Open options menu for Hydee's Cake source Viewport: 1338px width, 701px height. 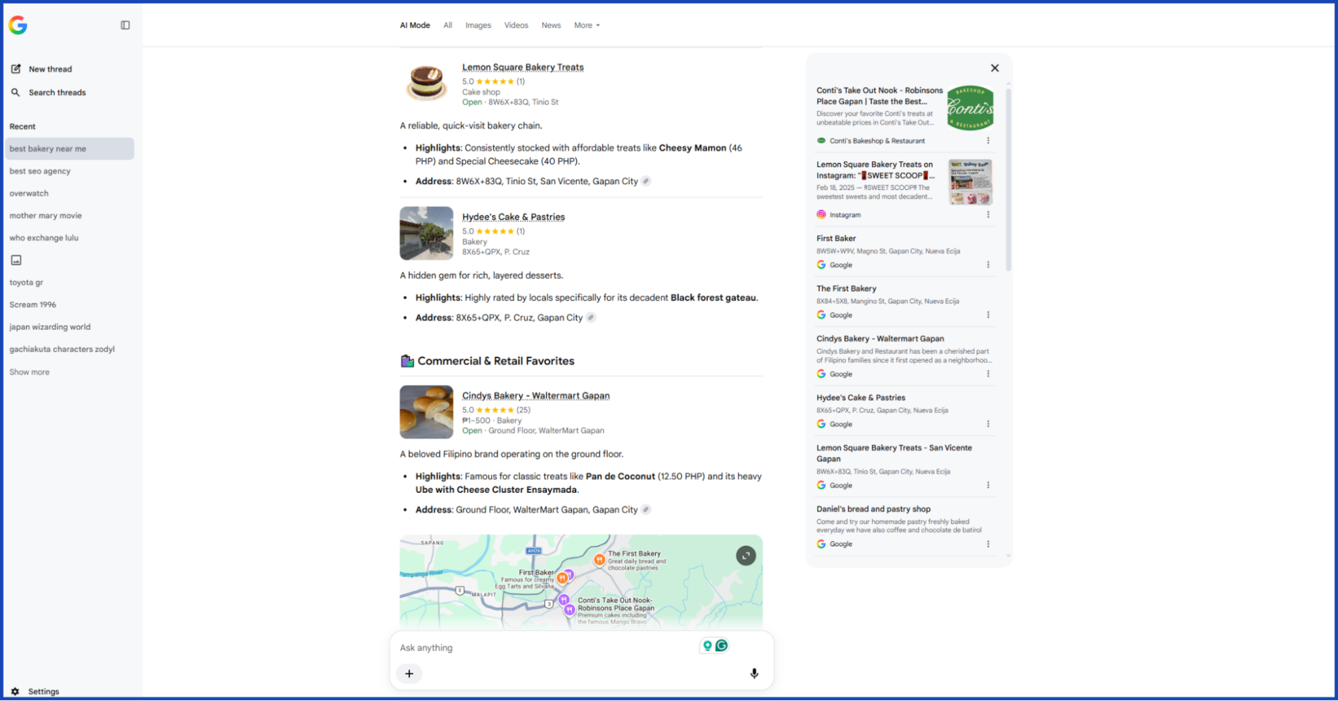[988, 424]
